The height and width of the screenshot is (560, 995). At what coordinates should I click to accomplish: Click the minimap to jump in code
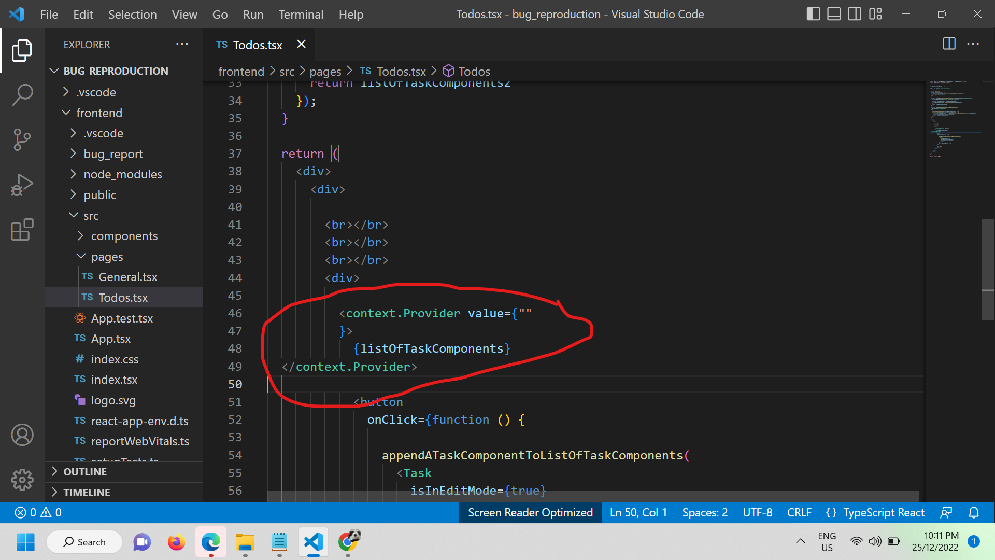(954, 119)
